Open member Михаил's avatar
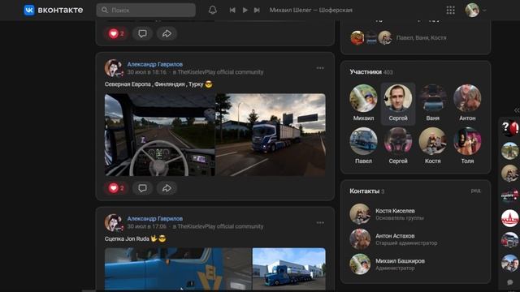The image size is (520, 292). 363,98
